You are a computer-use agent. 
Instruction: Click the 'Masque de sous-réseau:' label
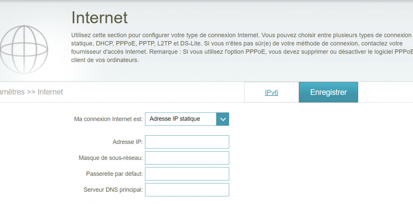pyautogui.click(x=111, y=158)
